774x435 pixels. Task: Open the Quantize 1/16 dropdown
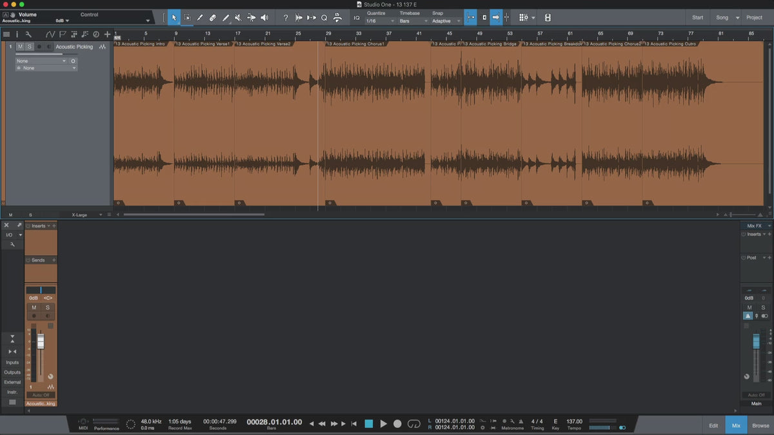click(380, 21)
